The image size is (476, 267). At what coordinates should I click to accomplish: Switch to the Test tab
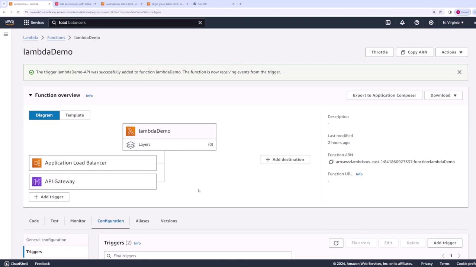[x=54, y=221]
